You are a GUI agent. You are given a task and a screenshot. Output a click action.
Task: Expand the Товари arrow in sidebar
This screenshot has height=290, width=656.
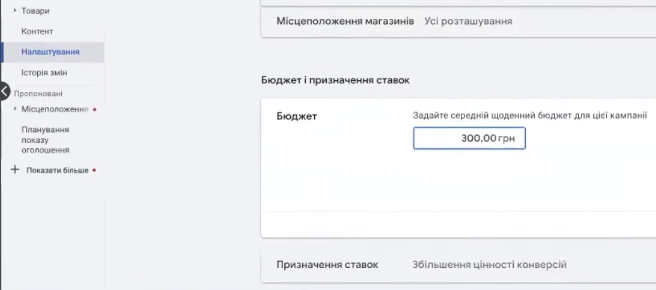click(x=15, y=11)
